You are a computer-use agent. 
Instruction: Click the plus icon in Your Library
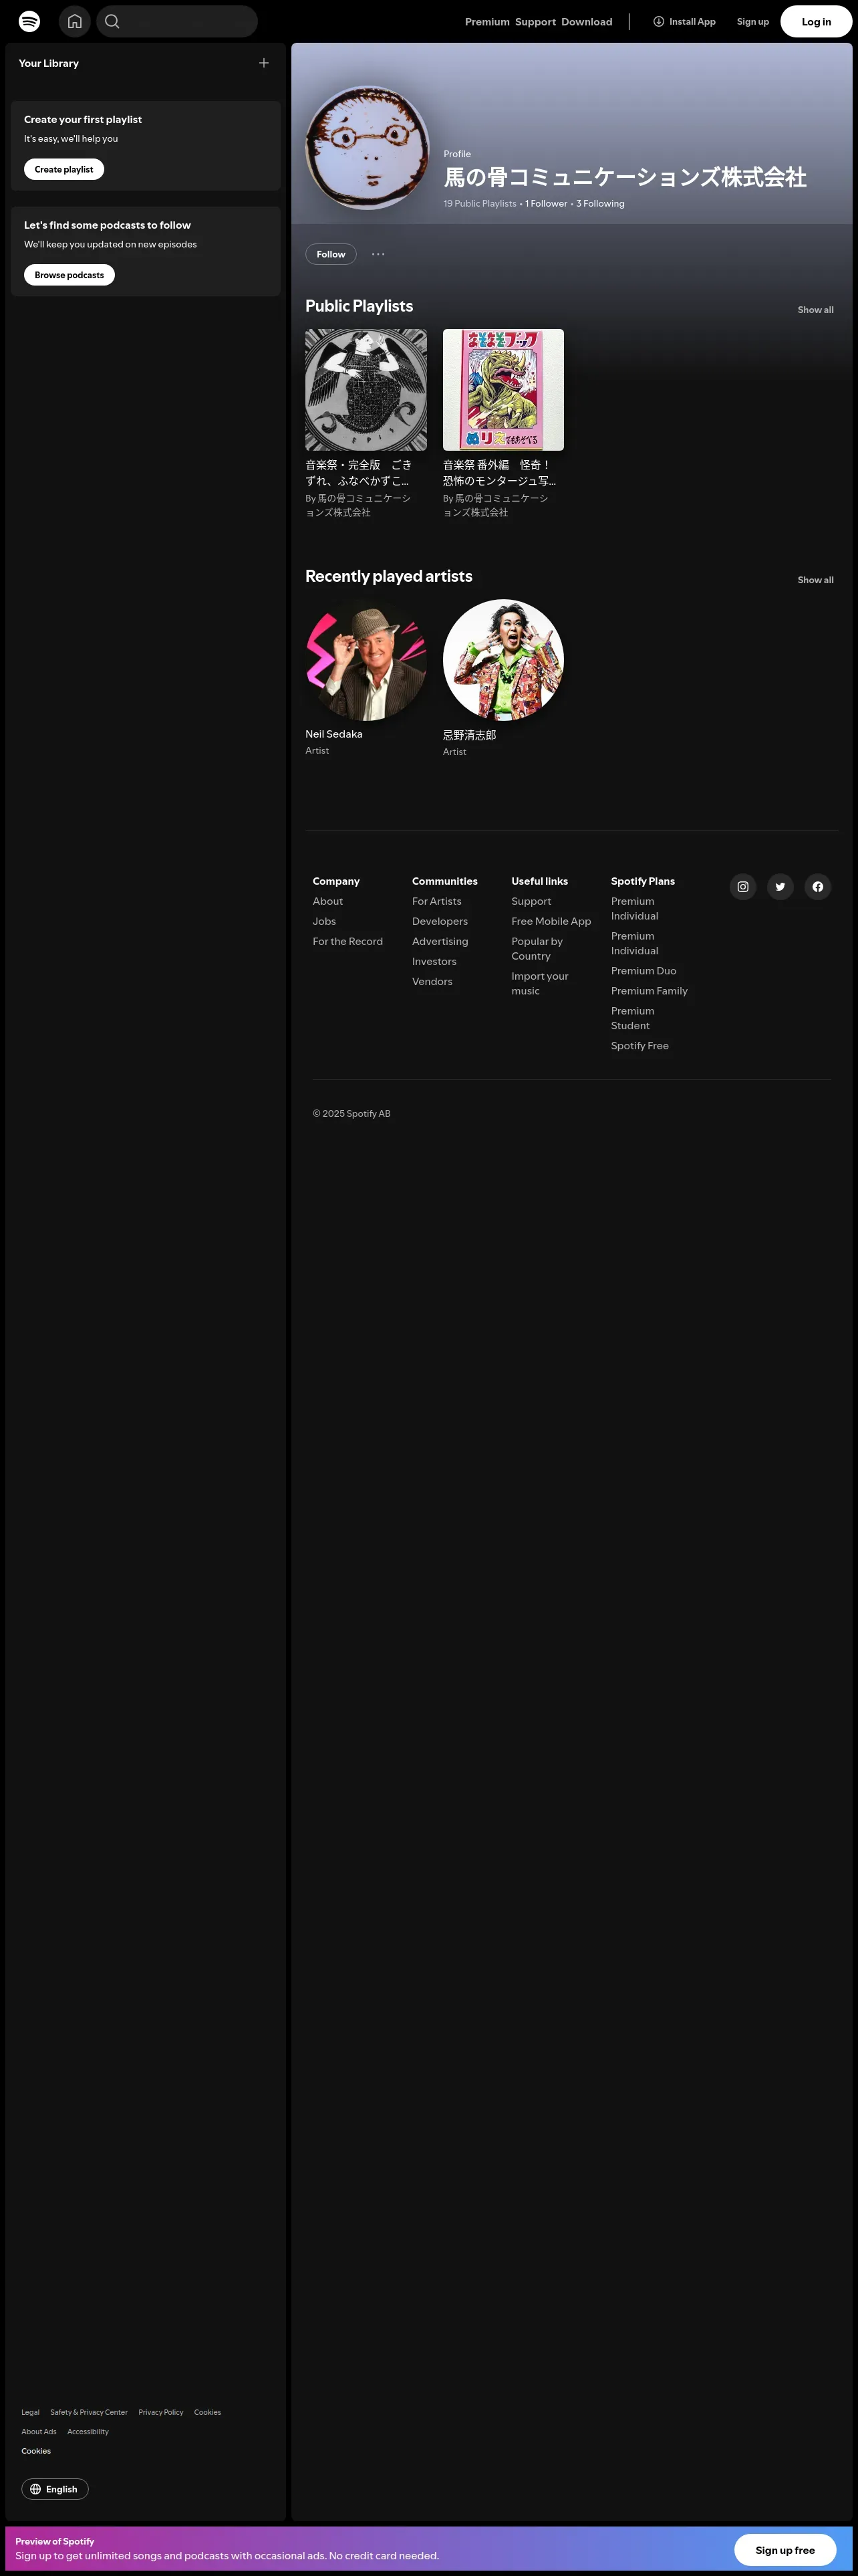coord(264,63)
